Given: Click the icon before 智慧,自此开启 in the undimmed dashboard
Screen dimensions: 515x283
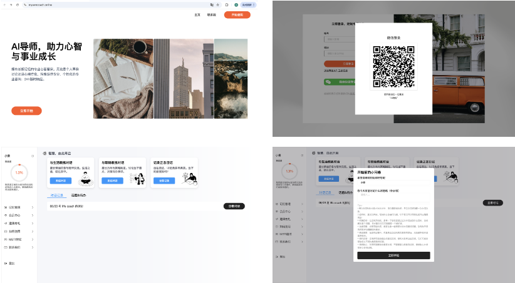Looking at the screenshot, I should (x=44, y=153).
